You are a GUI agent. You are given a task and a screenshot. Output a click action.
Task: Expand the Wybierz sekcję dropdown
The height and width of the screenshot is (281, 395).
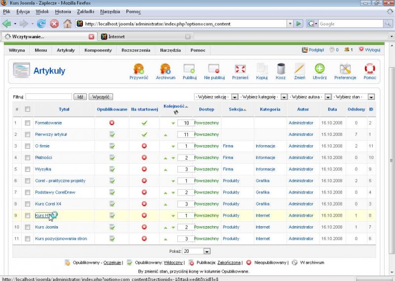click(x=235, y=97)
